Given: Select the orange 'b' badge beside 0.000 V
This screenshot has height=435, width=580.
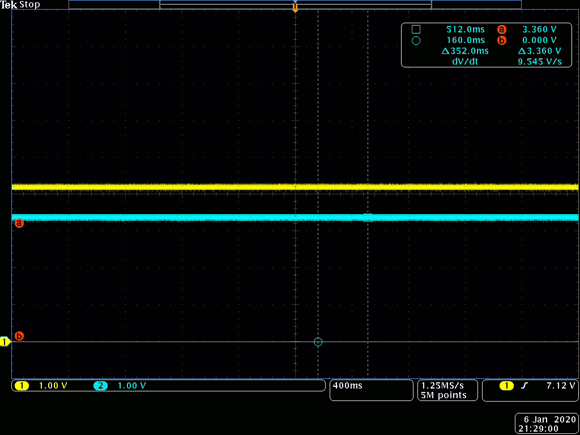Looking at the screenshot, I should (501, 40).
